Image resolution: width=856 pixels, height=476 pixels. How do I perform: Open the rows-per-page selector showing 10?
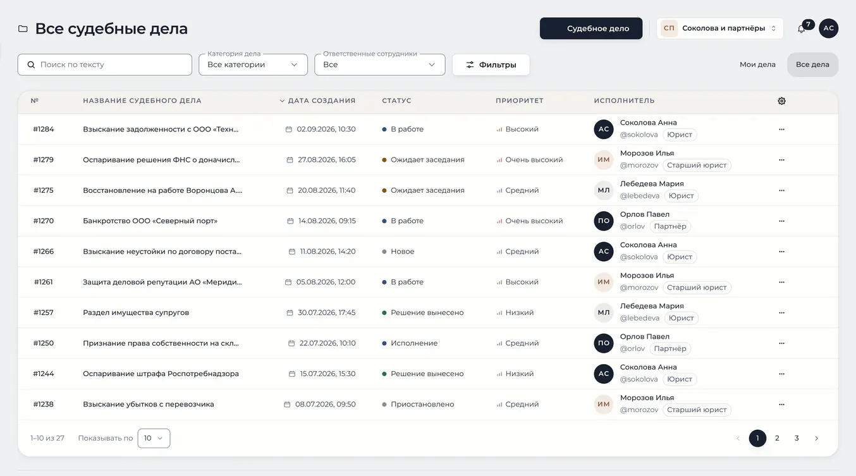pyautogui.click(x=154, y=438)
